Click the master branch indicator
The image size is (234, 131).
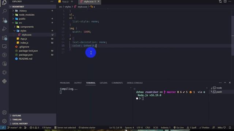(13, 127)
